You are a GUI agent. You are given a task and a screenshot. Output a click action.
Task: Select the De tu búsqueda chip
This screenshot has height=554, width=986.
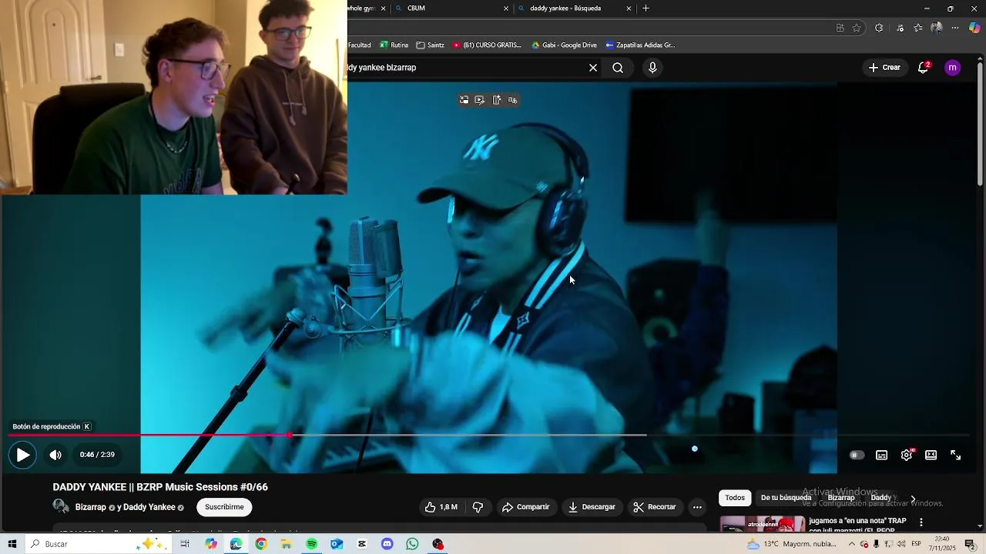pyautogui.click(x=786, y=498)
